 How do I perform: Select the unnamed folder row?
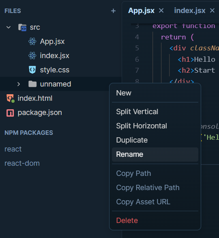coord(61,84)
